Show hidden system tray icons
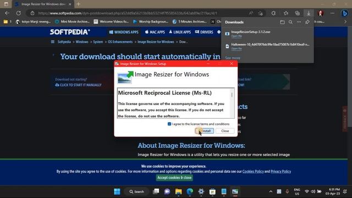 click(271, 191)
